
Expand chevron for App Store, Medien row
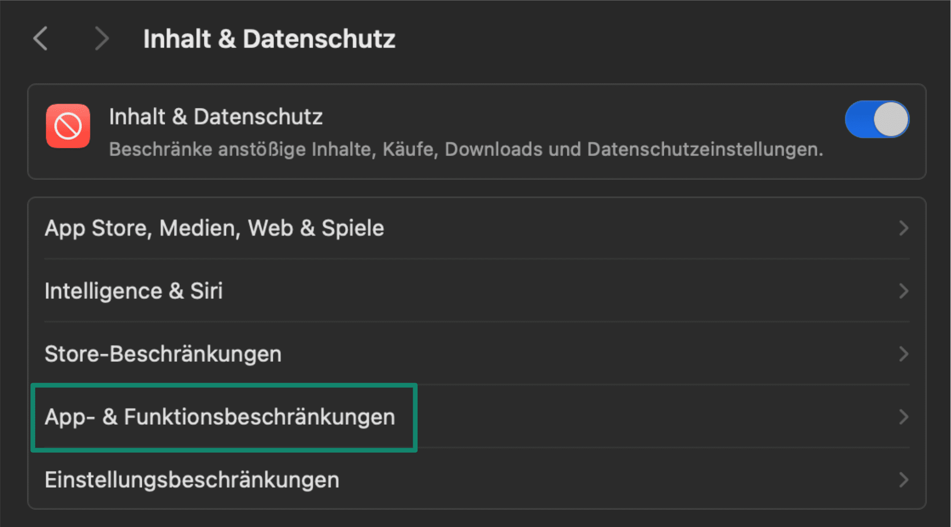tap(903, 228)
